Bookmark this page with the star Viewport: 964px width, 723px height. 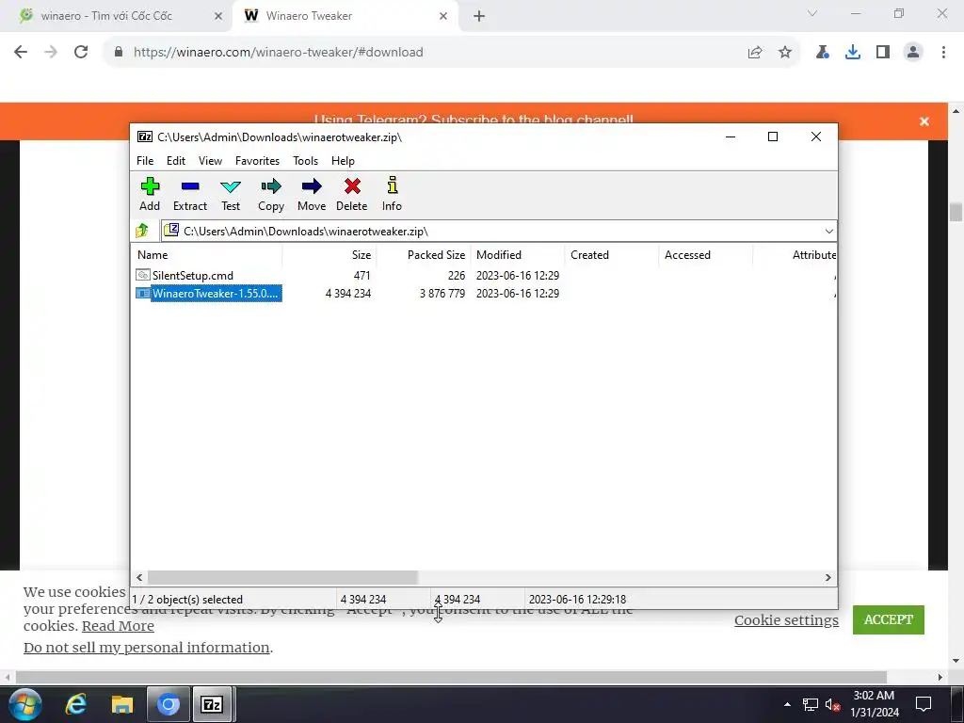tap(784, 53)
